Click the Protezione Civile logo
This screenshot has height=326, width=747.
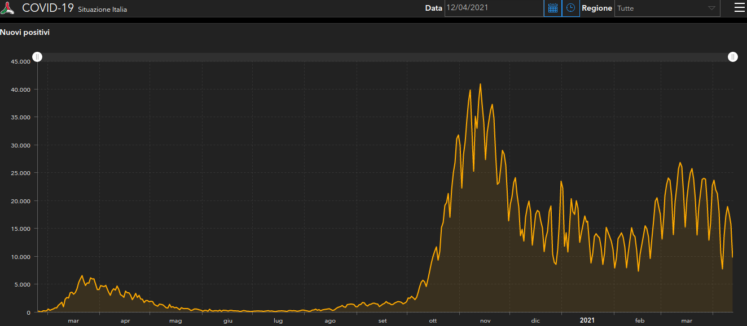pyautogui.click(x=8, y=8)
